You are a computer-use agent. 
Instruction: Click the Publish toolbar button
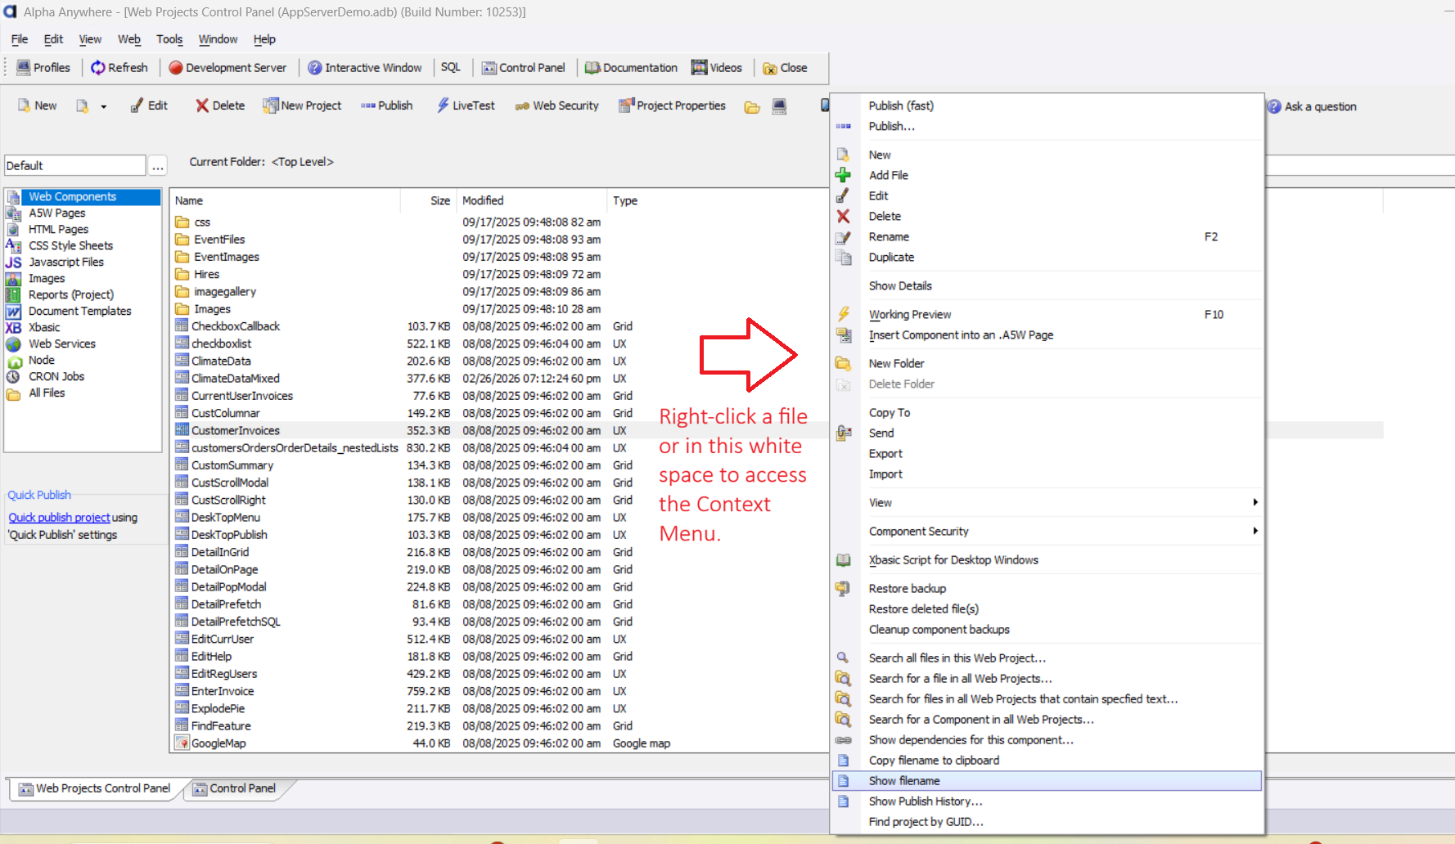tap(387, 105)
